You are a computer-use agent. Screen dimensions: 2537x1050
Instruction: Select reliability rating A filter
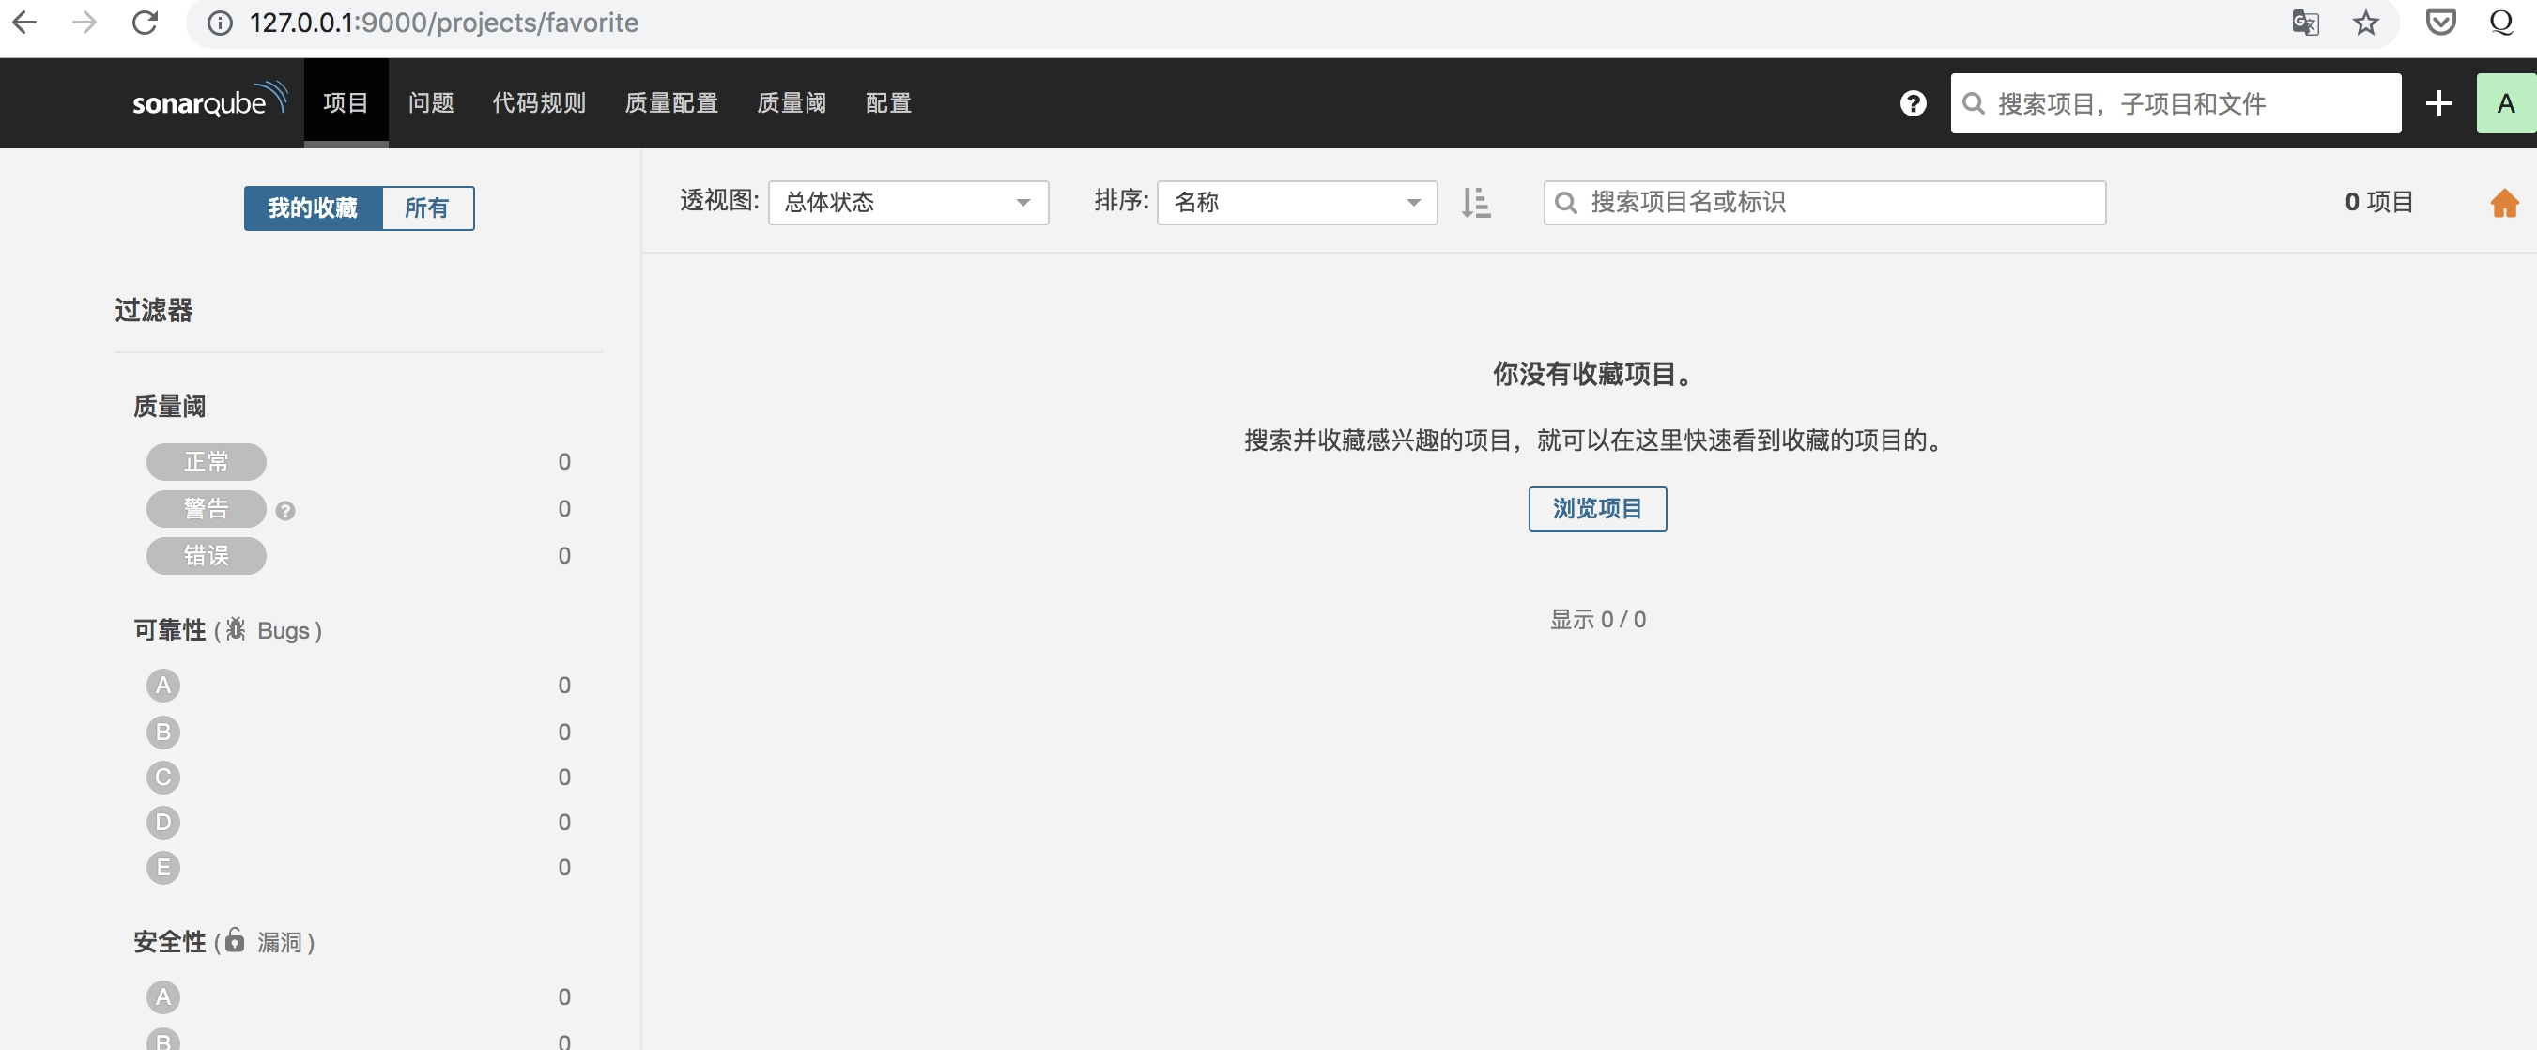163,685
